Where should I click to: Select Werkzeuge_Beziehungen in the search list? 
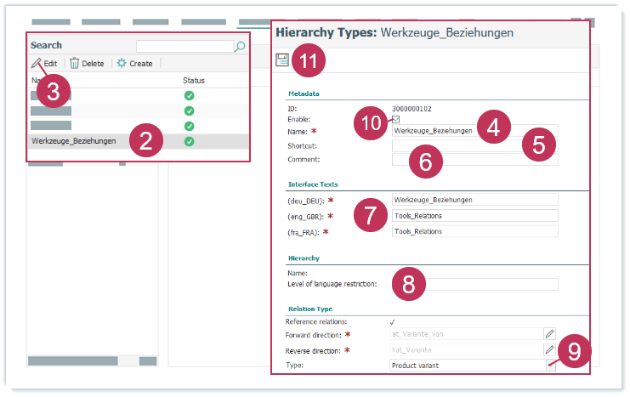73,141
